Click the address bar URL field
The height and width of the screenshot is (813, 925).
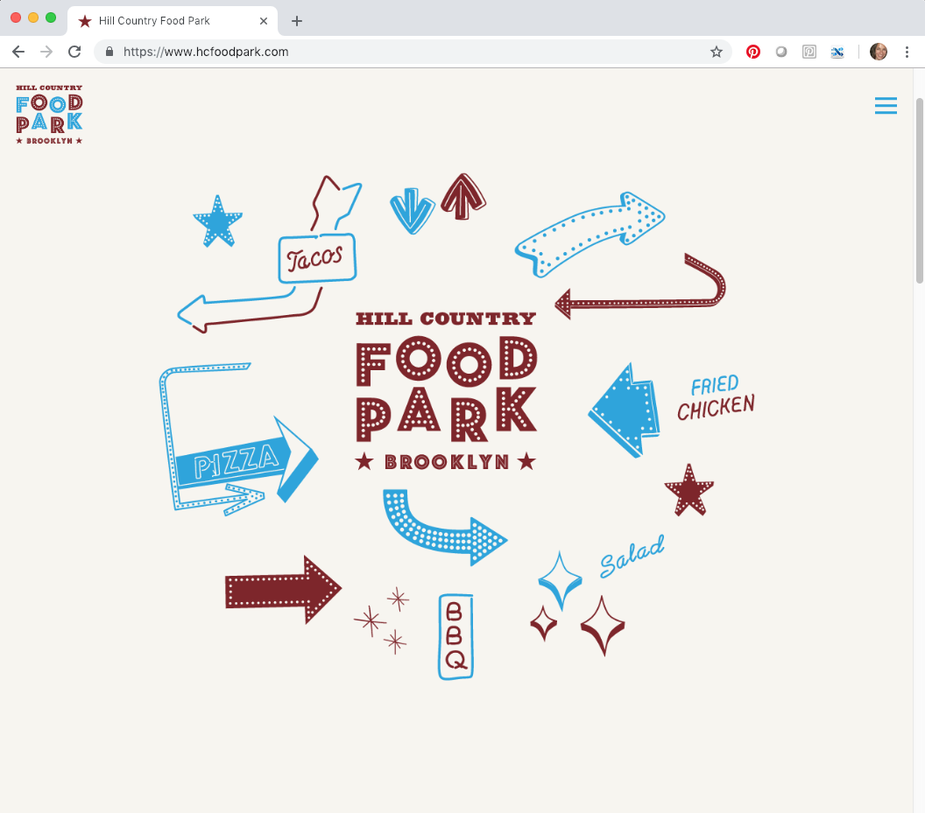click(x=413, y=52)
